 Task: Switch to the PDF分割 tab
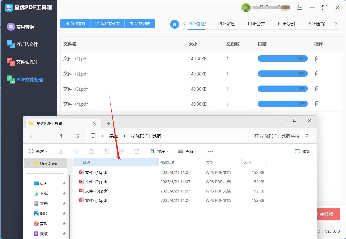coord(286,24)
